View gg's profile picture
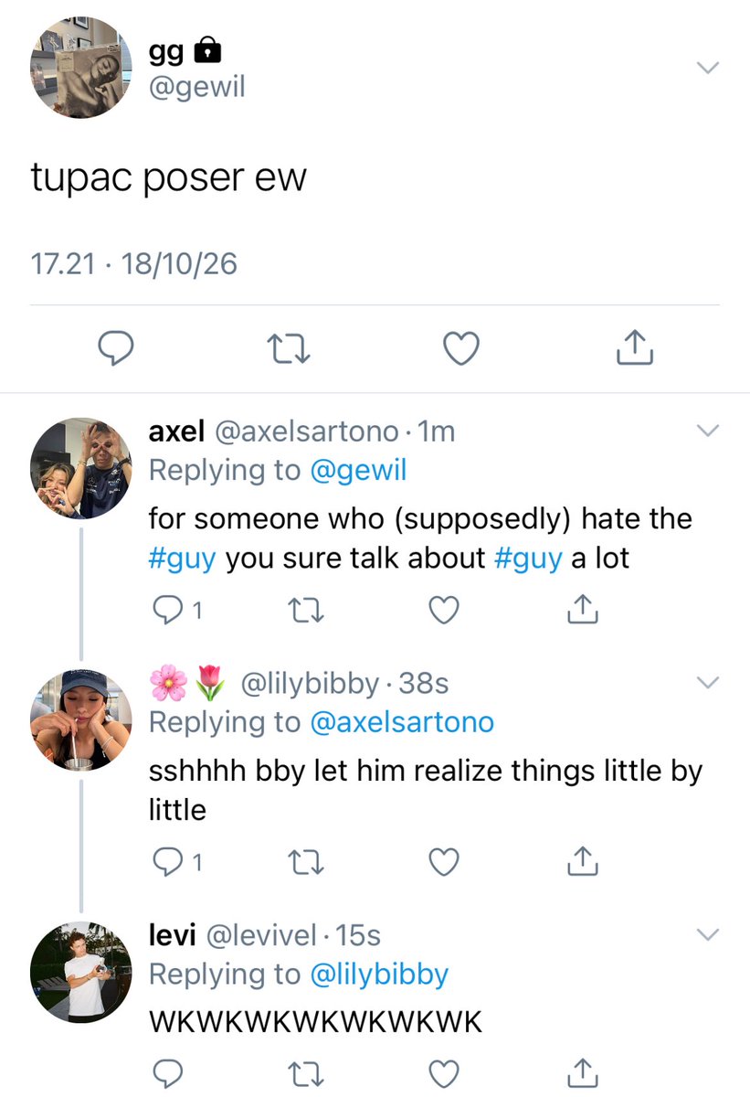 click(80, 68)
